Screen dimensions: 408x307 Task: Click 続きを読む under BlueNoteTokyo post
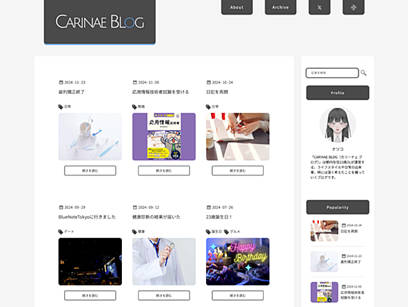pyautogui.click(x=90, y=296)
